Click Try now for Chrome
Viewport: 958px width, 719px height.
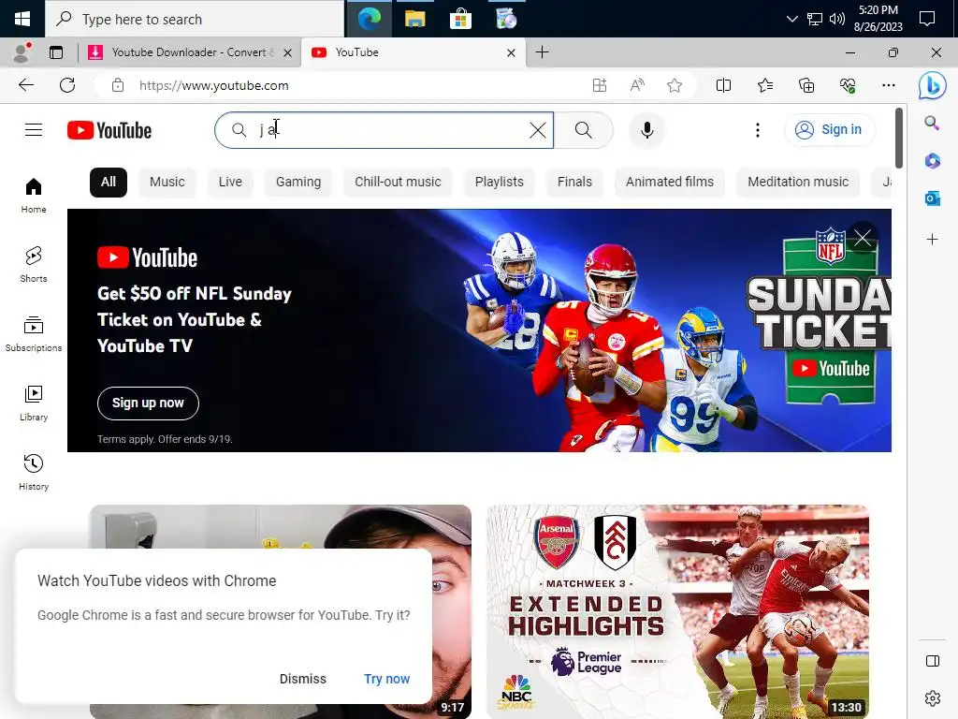point(386,679)
